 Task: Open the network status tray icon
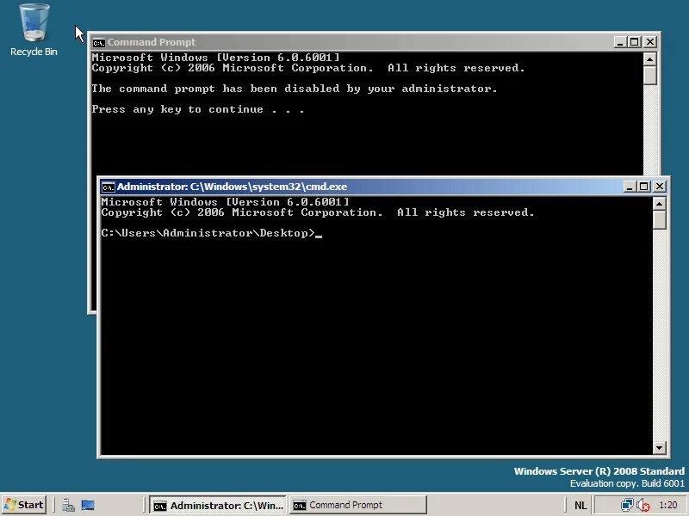click(627, 506)
